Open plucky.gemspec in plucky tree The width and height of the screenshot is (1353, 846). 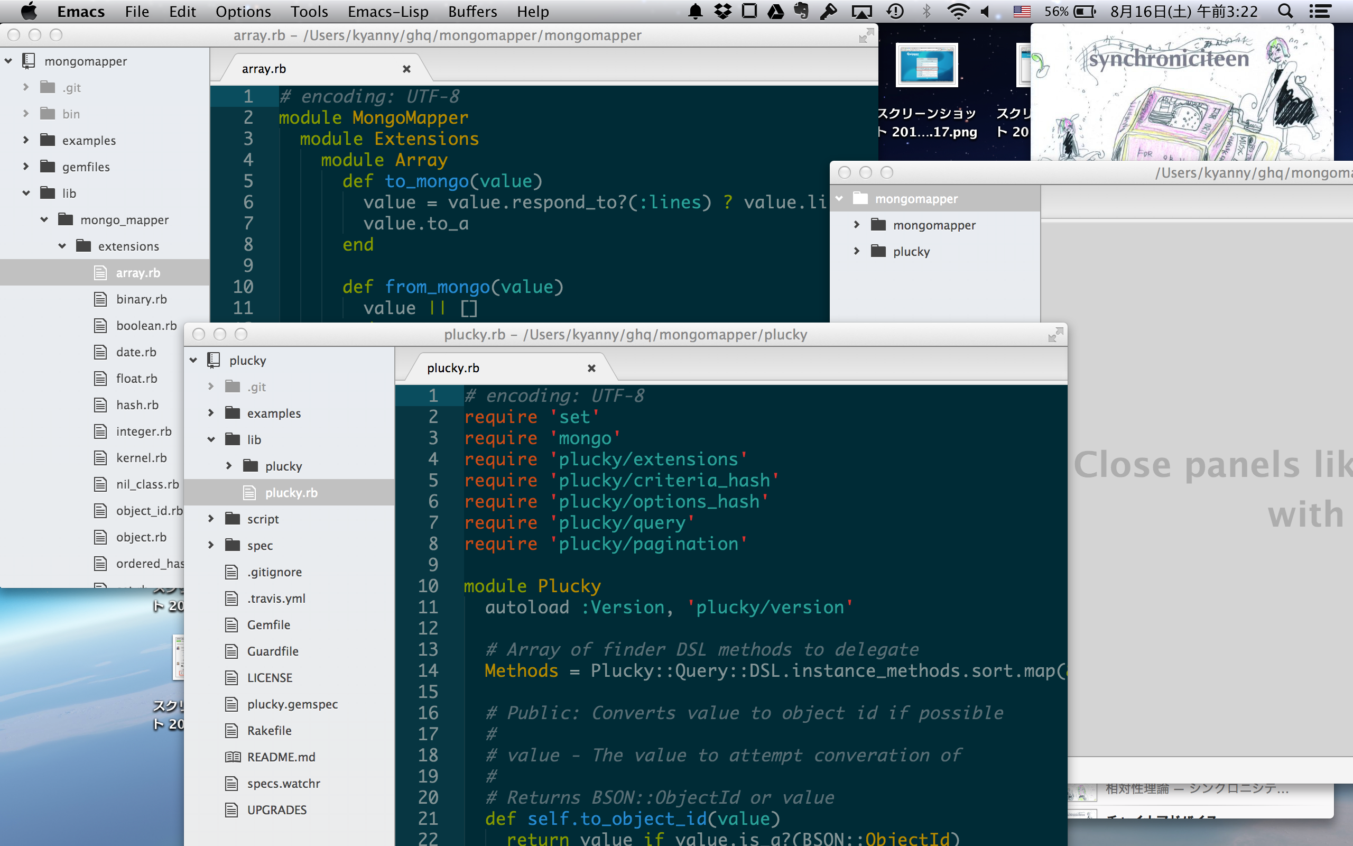pyautogui.click(x=292, y=704)
